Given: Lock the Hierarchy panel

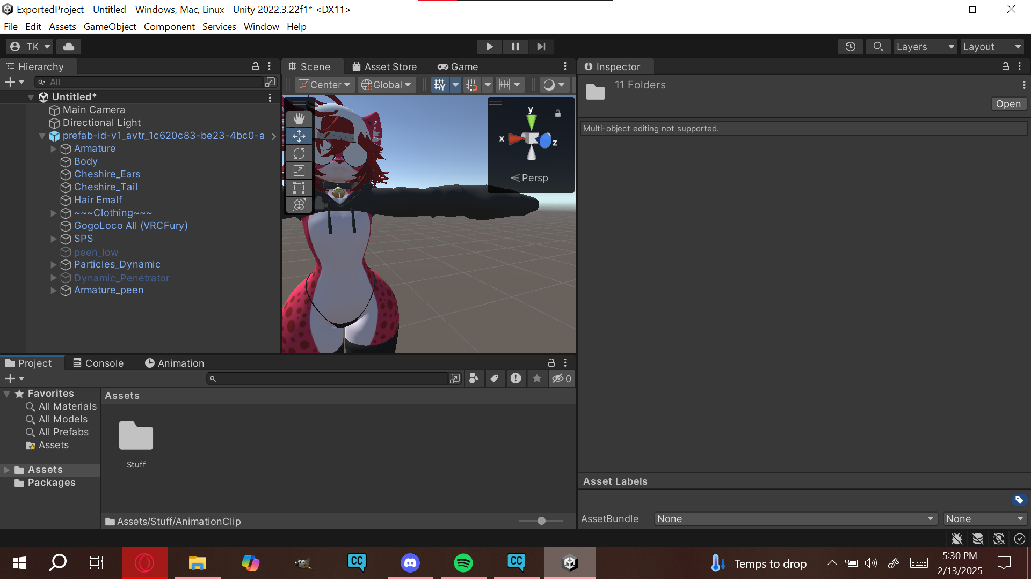Looking at the screenshot, I should pos(256,66).
